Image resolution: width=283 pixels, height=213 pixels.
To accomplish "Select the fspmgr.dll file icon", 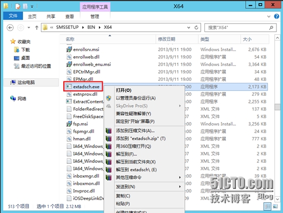I will tap(69, 131).
